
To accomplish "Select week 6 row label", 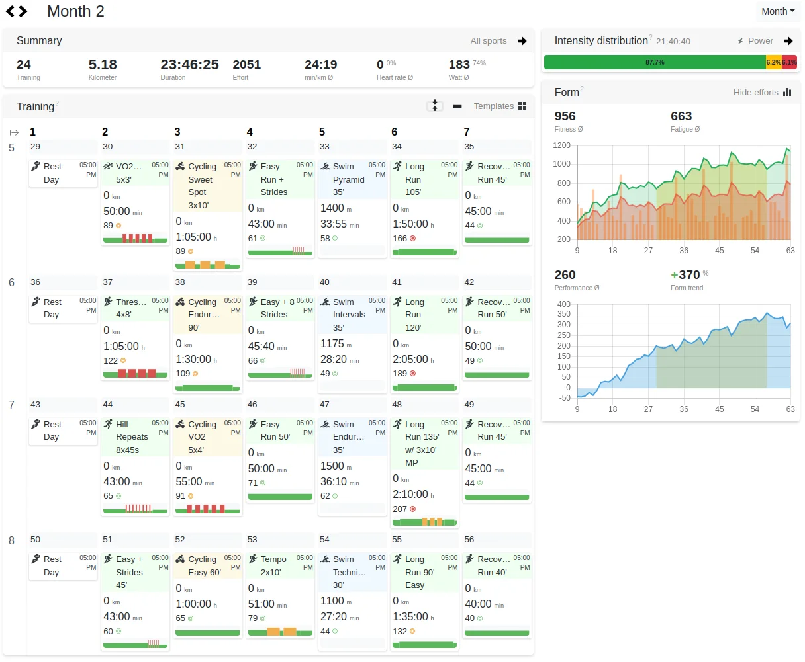I will point(11,282).
